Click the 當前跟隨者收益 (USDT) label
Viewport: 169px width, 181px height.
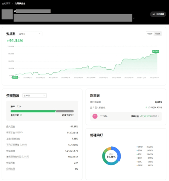18,157
